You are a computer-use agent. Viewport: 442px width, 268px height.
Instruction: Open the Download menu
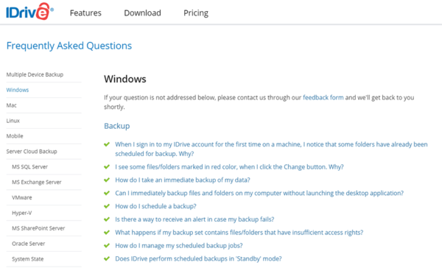(x=142, y=13)
